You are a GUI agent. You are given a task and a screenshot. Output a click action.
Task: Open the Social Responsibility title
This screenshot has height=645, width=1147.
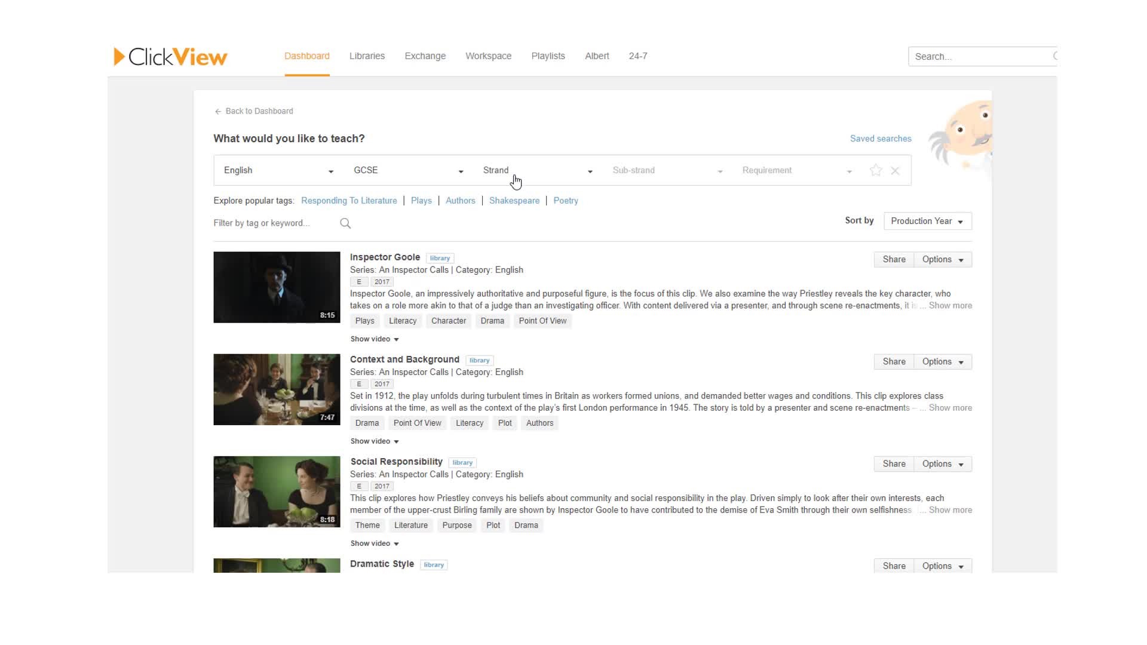coord(396,462)
